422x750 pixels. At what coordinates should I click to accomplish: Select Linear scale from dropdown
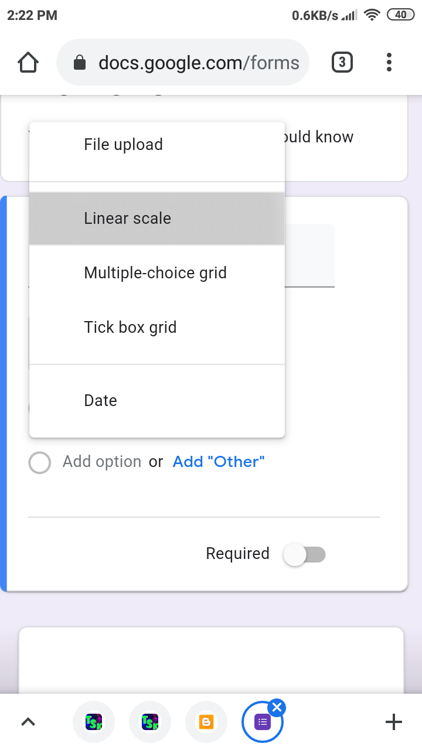(x=127, y=219)
